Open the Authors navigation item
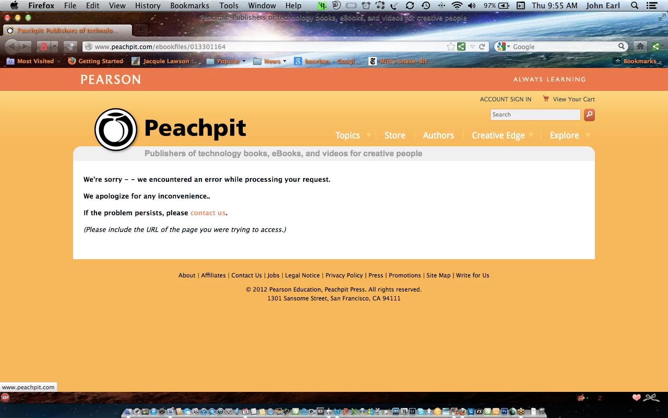Screen dimensions: 668x418 [438, 135]
